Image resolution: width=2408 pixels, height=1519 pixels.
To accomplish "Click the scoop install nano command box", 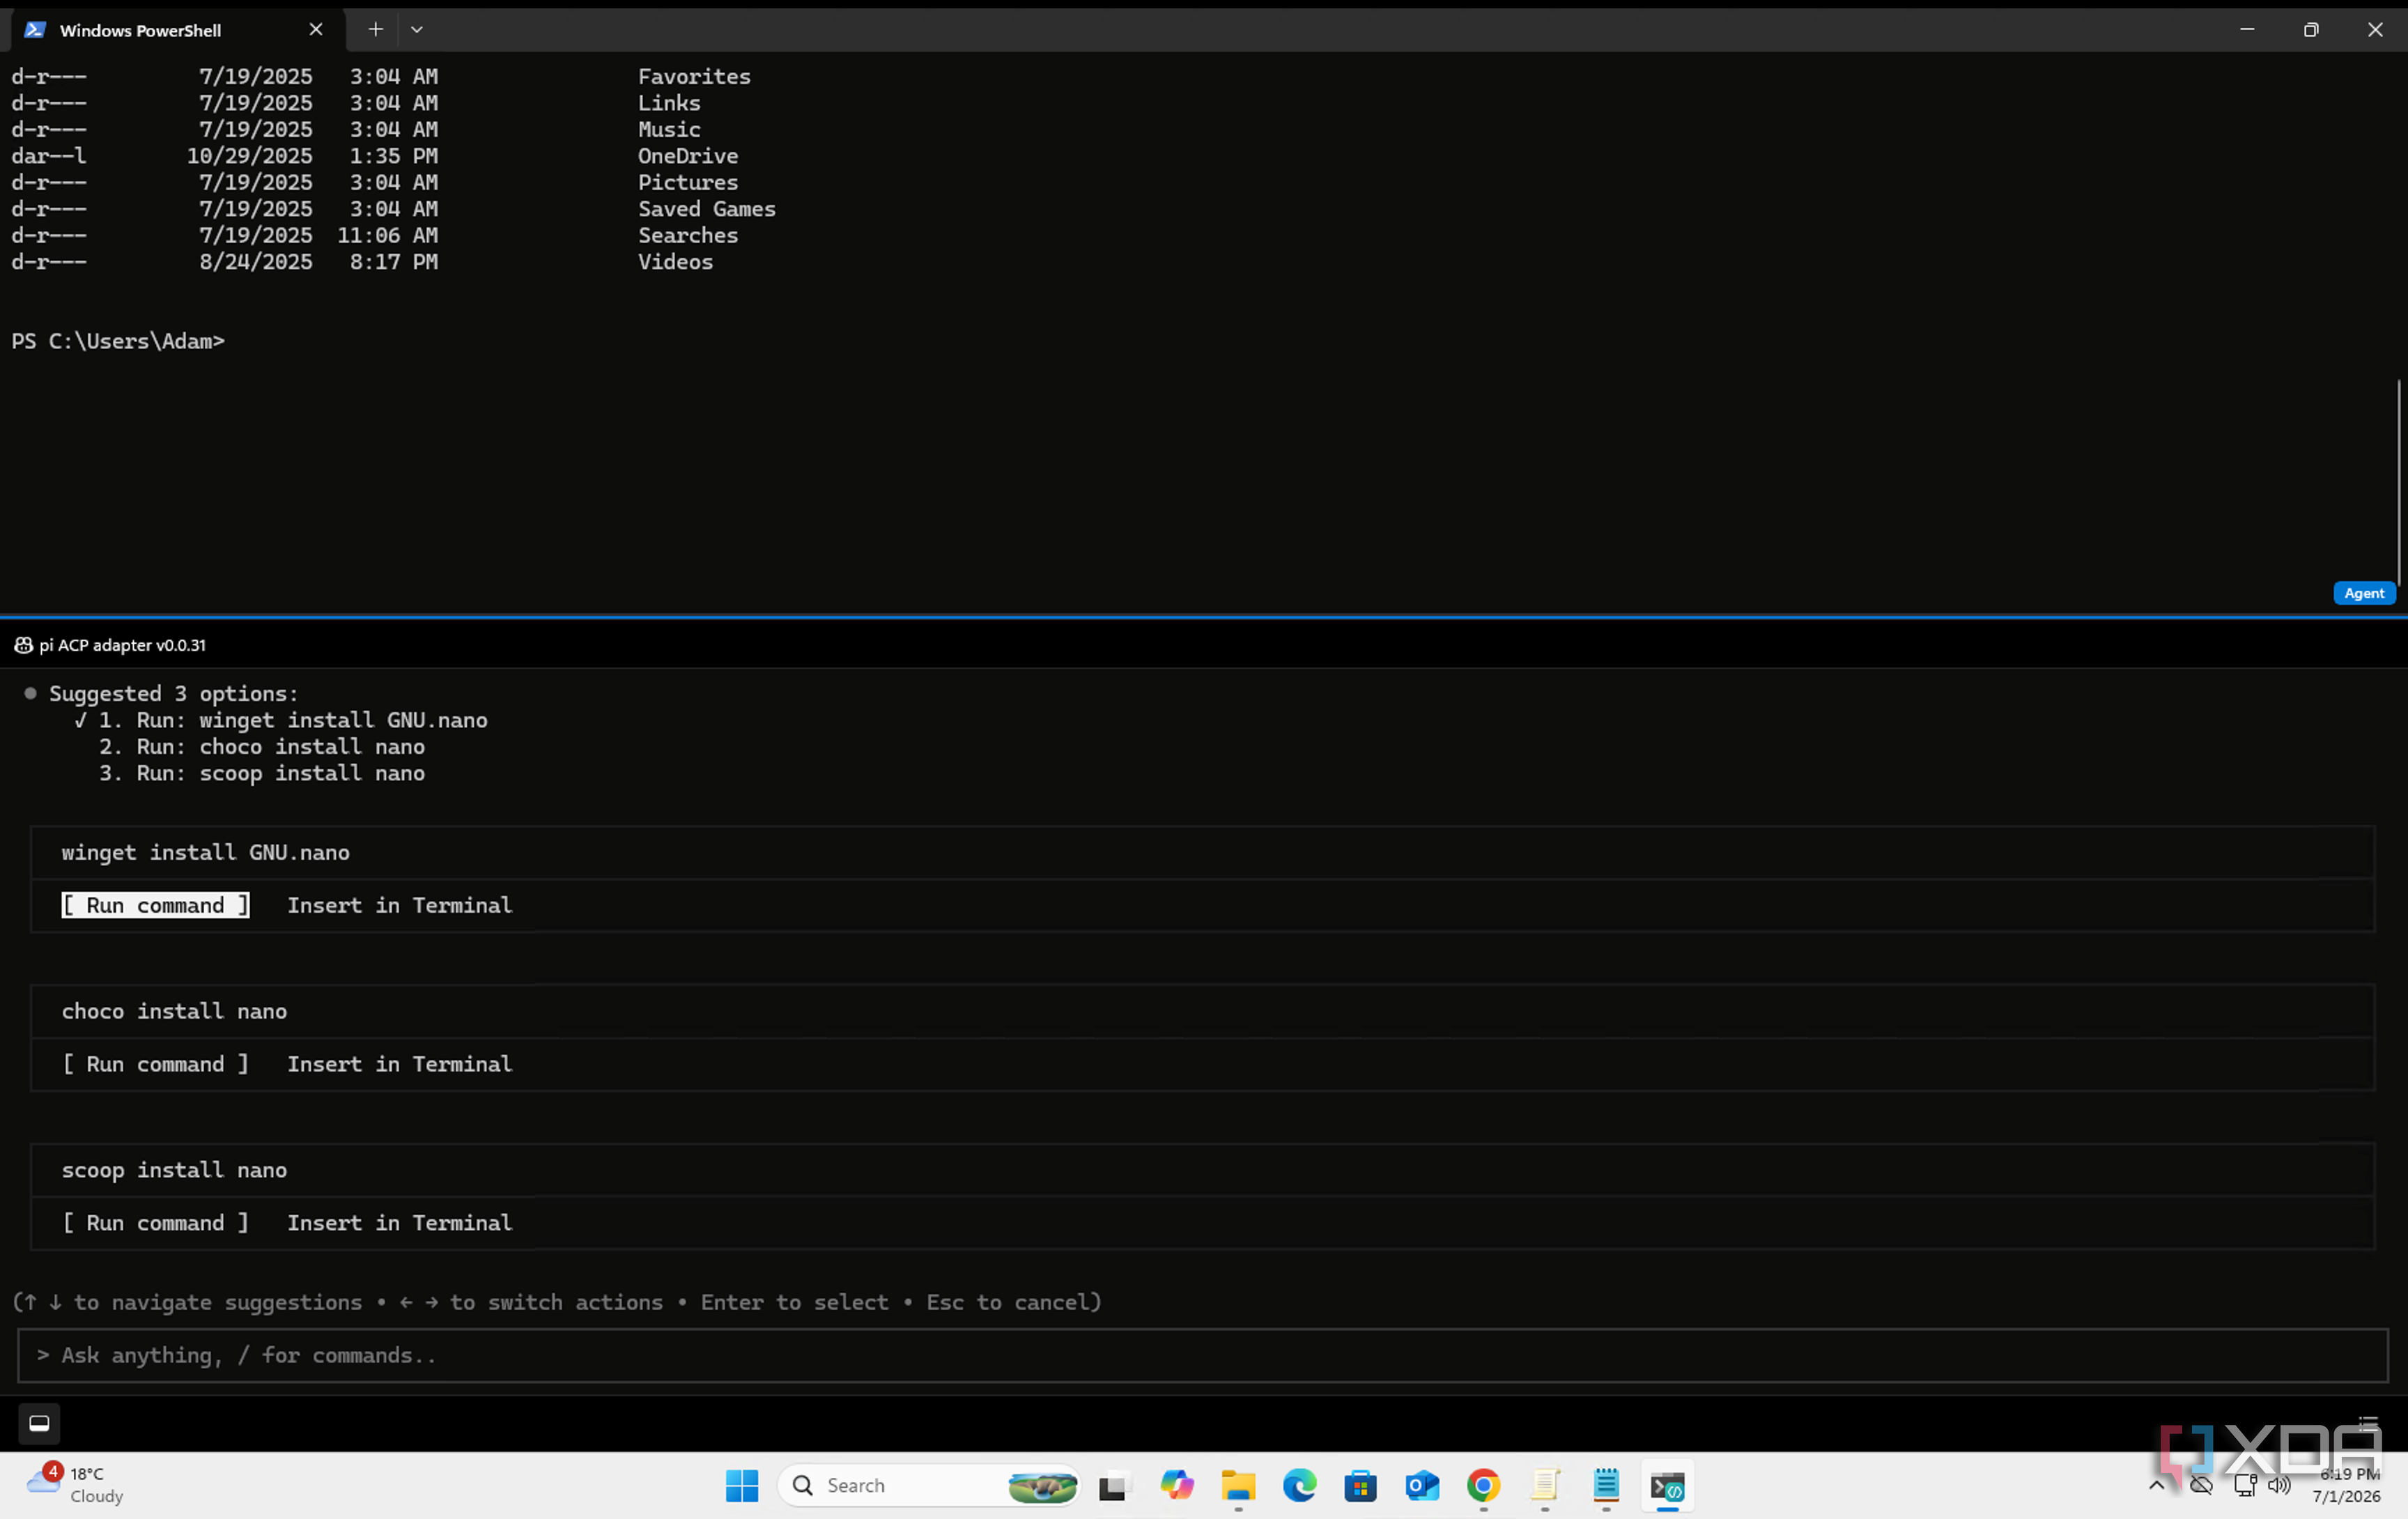I will pyautogui.click(x=1203, y=1171).
